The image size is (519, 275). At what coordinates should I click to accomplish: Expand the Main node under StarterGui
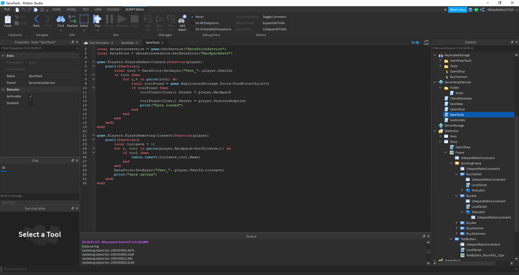tap(440, 136)
